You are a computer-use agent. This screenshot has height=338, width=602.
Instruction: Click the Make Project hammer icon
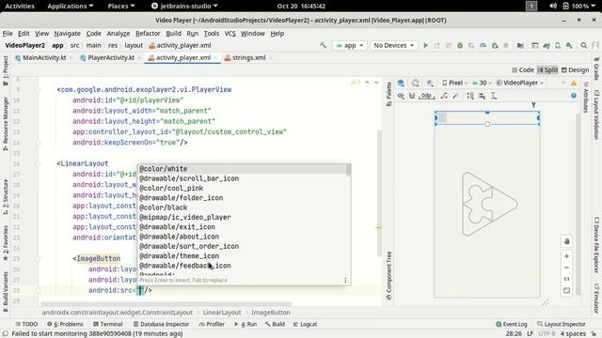[324, 45]
